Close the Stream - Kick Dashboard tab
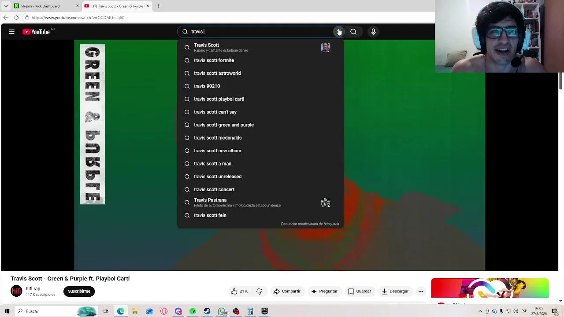Image resolution: width=564 pixels, height=317 pixels. point(78,6)
